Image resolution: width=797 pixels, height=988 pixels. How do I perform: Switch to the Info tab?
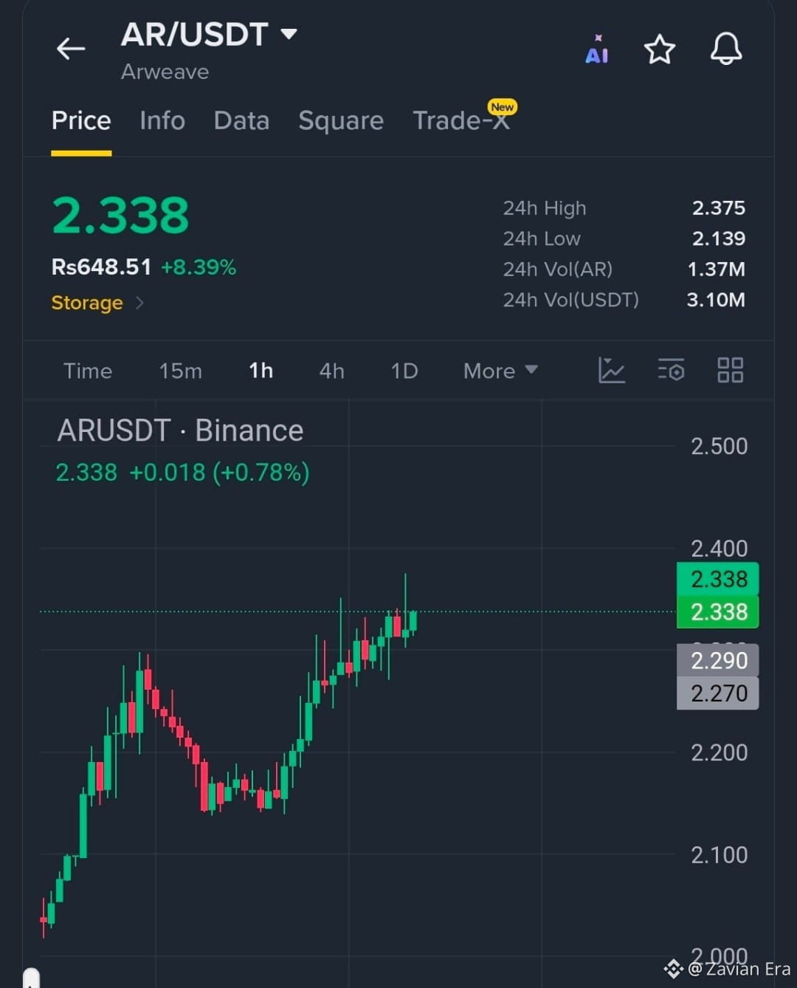(x=162, y=120)
